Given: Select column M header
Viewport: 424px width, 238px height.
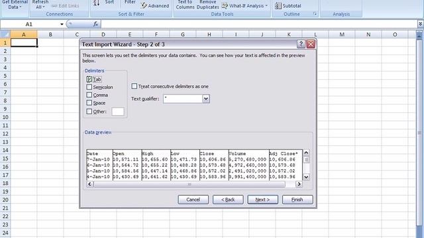Looking at the screenshot, I should (x=342, y=34).
